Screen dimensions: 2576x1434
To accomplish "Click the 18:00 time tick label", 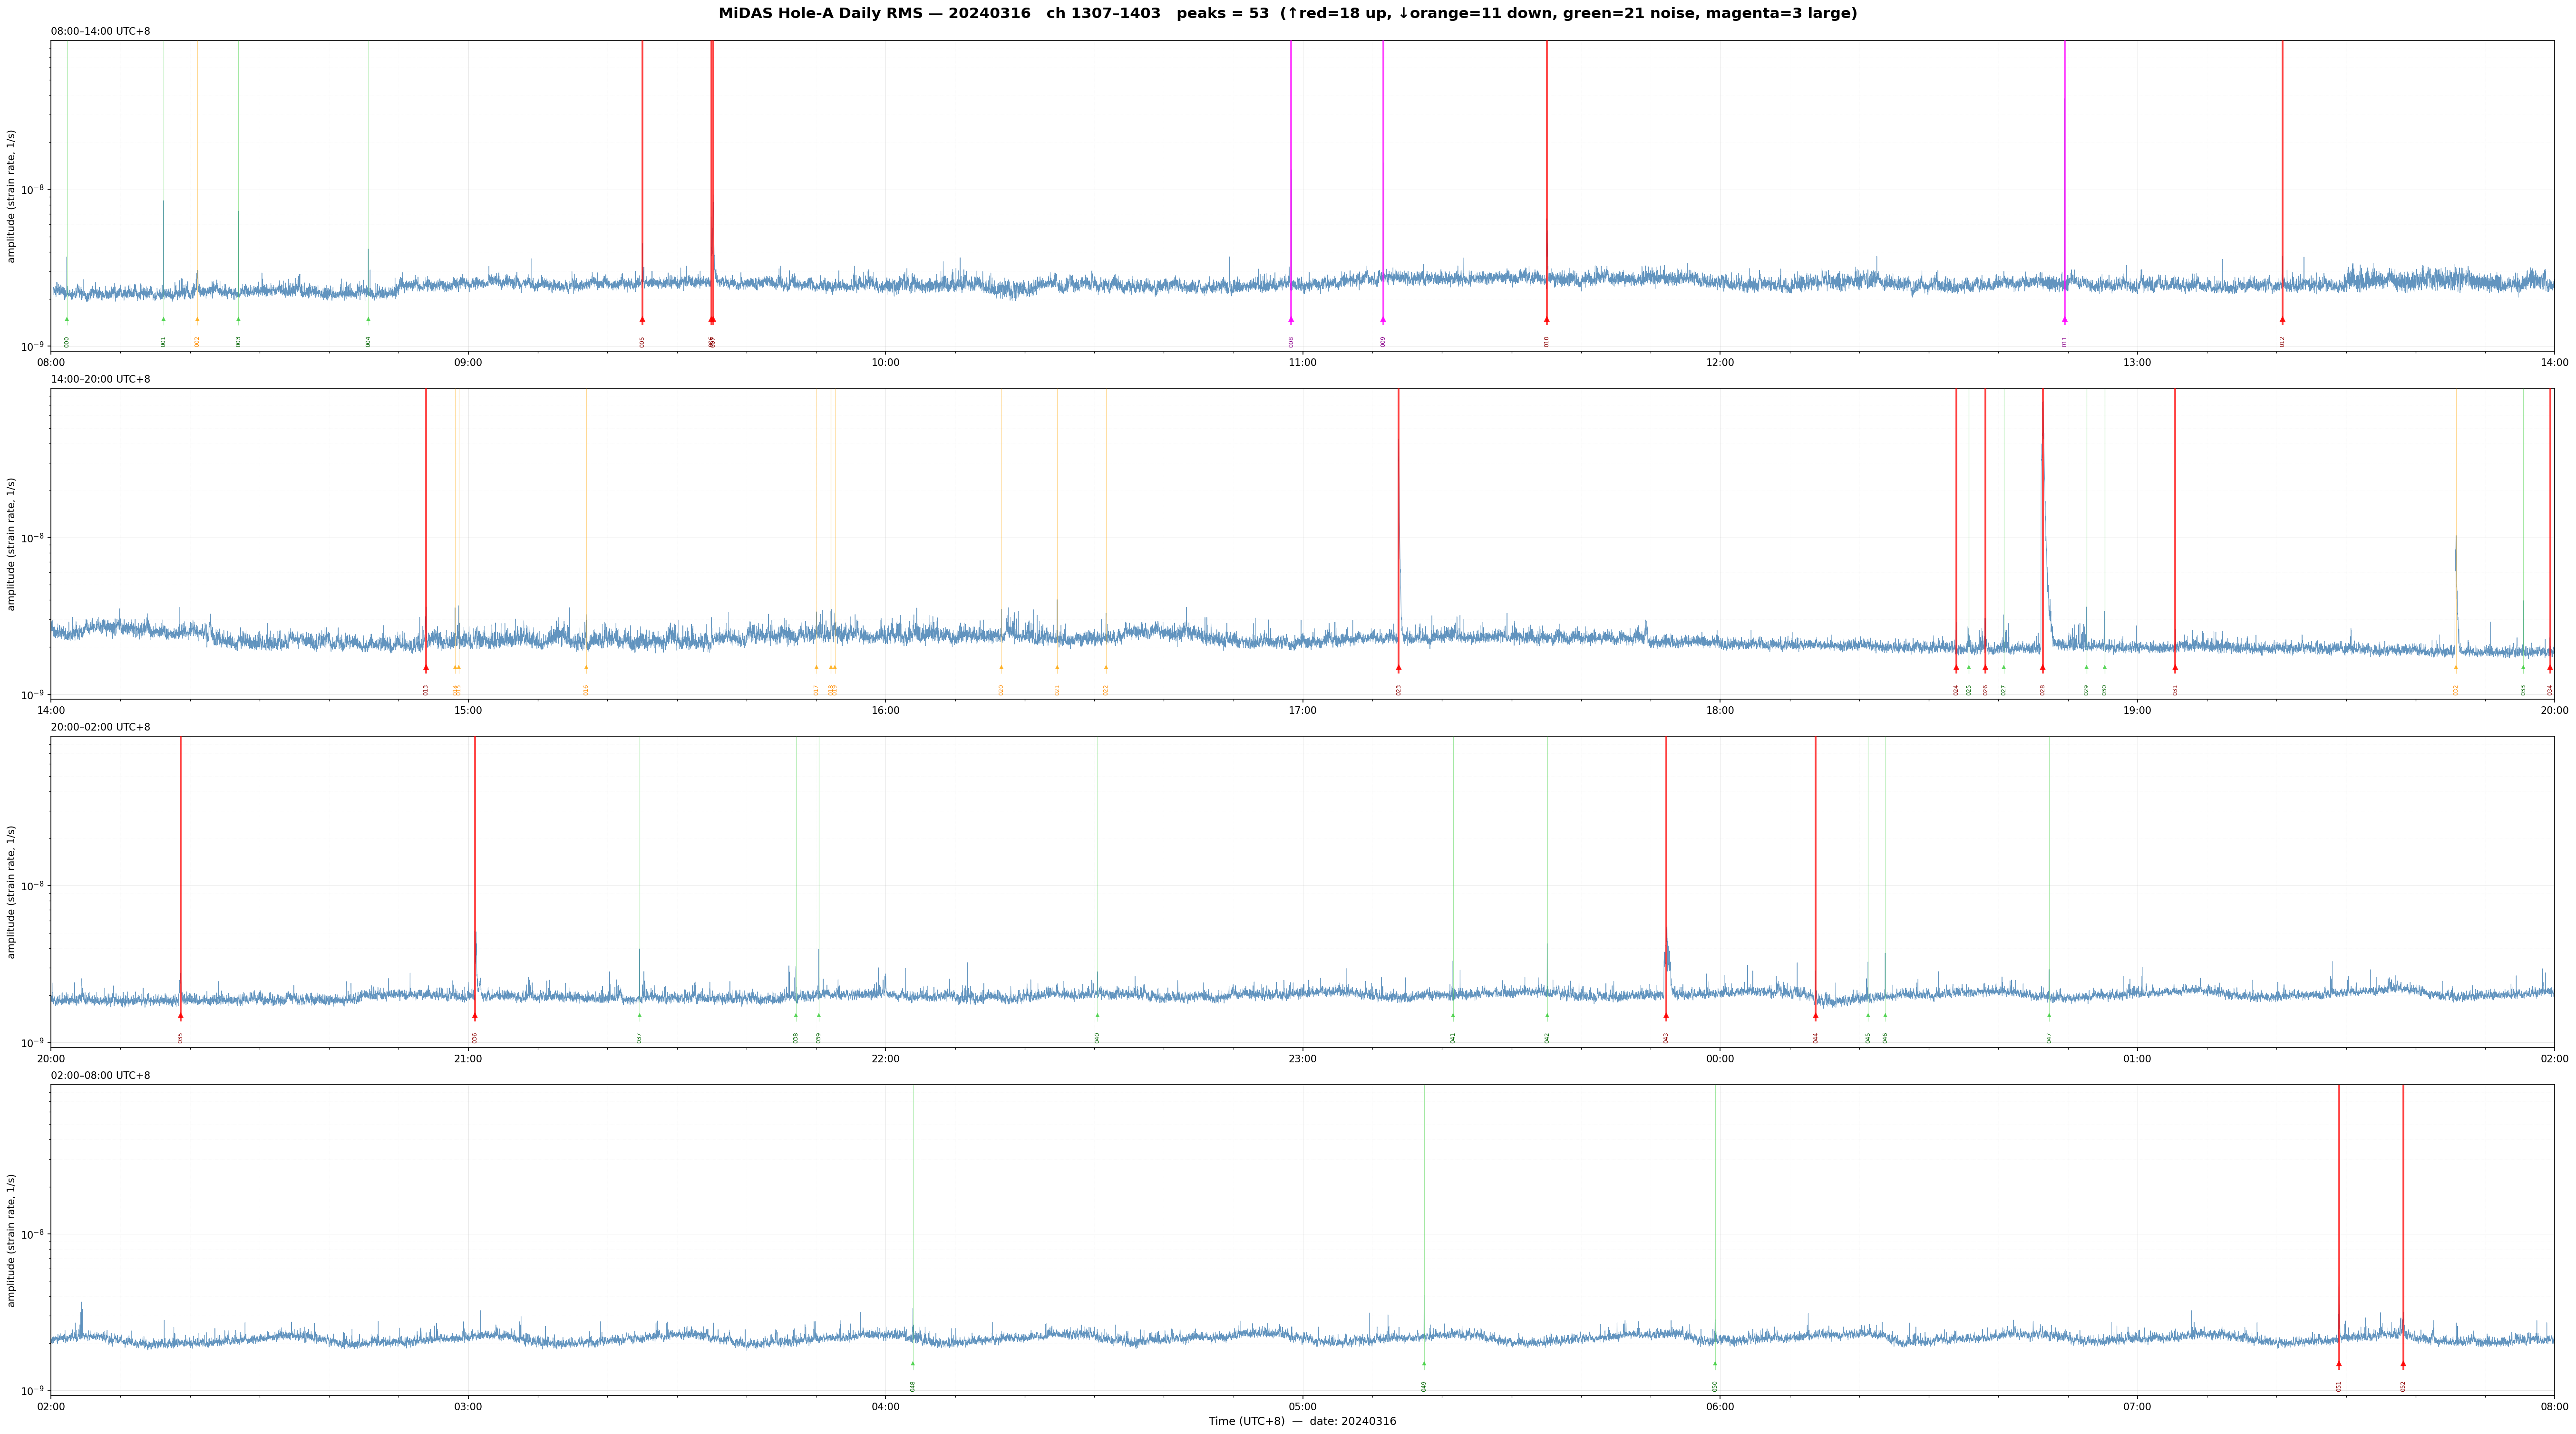I will coord(1720,711).
